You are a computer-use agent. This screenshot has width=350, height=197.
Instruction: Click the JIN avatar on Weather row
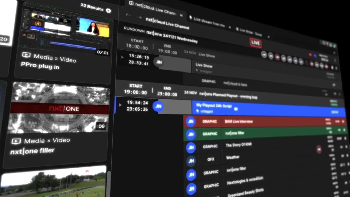click(x=191, y=161)
